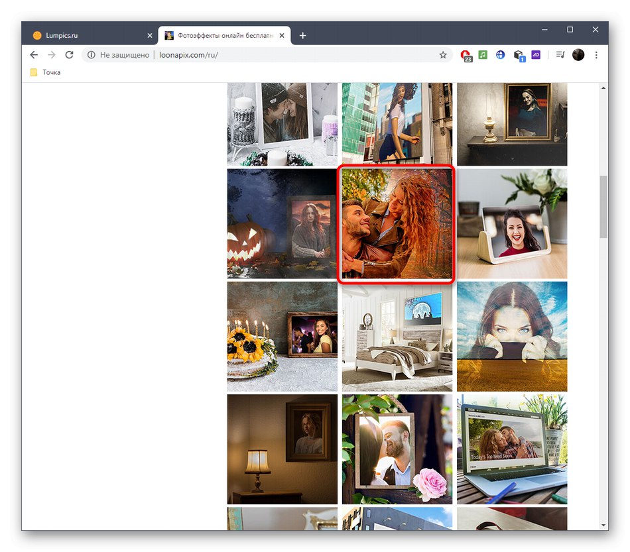Open the Точка bookmark folder
The width and height of the screenshot is (630, 552).
coord(45,72)
